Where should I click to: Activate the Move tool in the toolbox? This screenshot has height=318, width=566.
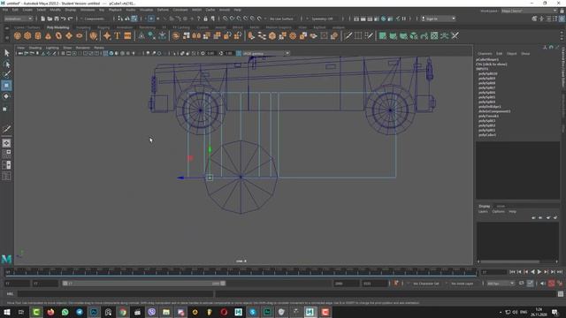pyautogui.click(x=6, y=86)
